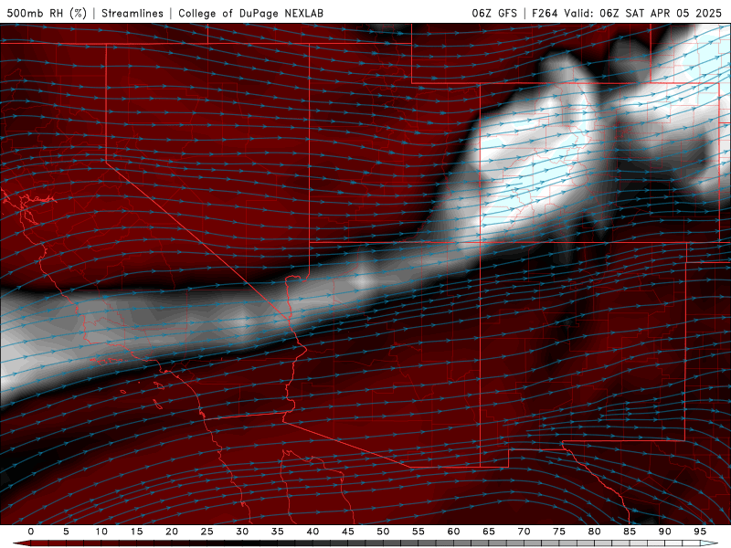This screenshot has height=548, width=731.
Task: Click the '60' colorbar scale label
Action: pyautogui.click(x=453, y=532)
